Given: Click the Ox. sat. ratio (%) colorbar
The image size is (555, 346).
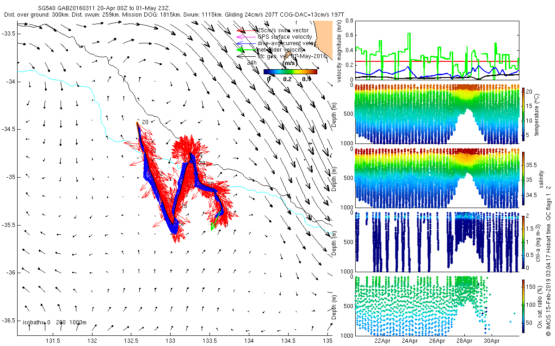Looking at the screenshot, I should tap(524, 307).
